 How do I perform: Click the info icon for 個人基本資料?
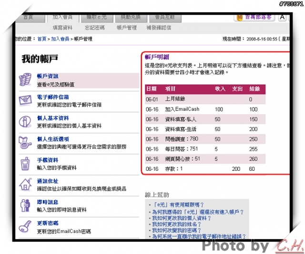[x=25, y=122]
